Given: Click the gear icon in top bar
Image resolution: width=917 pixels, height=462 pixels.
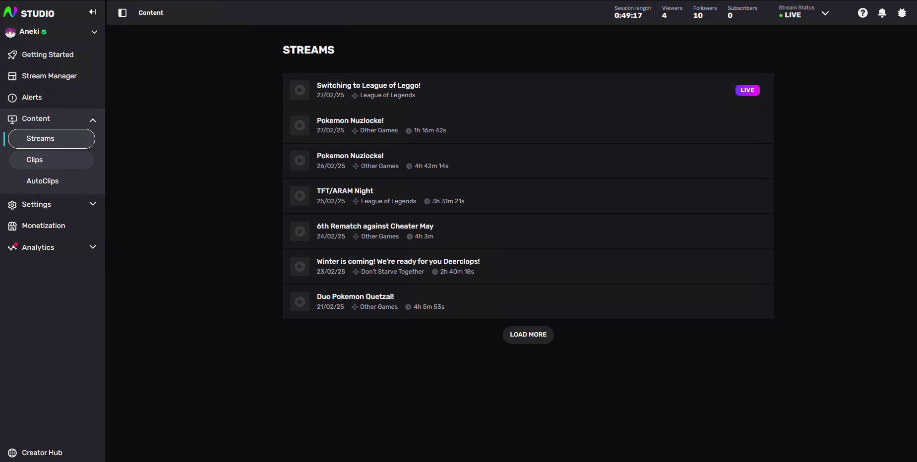Looking at the screenshot, I should click(902, 13).
